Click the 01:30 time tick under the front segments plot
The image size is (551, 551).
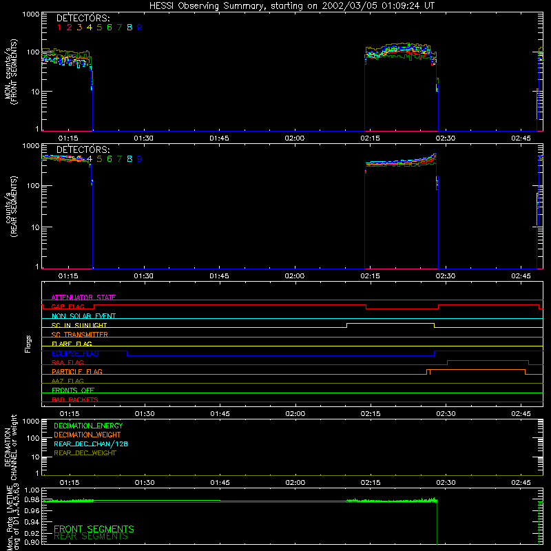click(x=144, y=138)
